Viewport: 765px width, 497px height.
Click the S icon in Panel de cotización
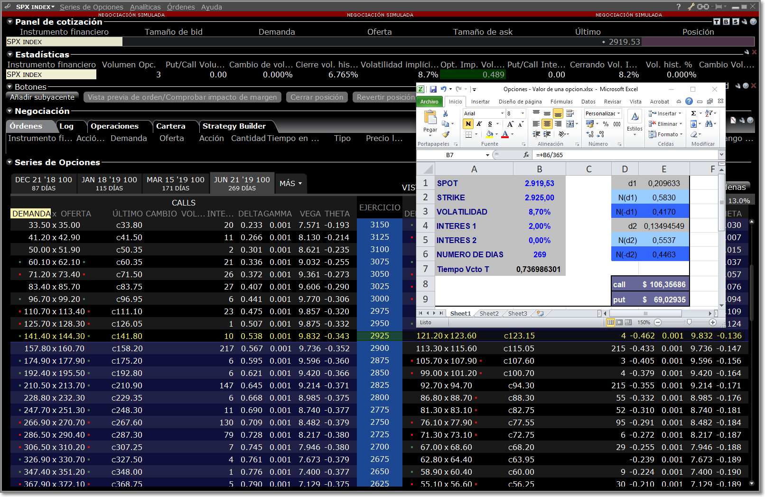click(x=735, y=22)
